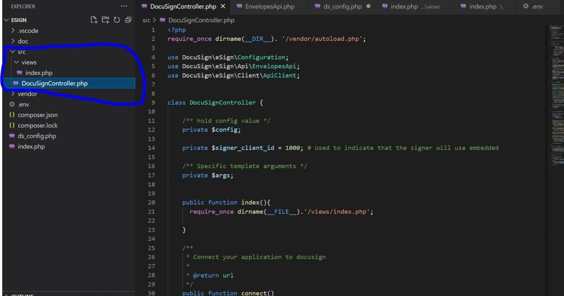Viewport: 564px width, 296px height.
Task: Click 'private $config;' in the editor
Action: pos(211,130)
